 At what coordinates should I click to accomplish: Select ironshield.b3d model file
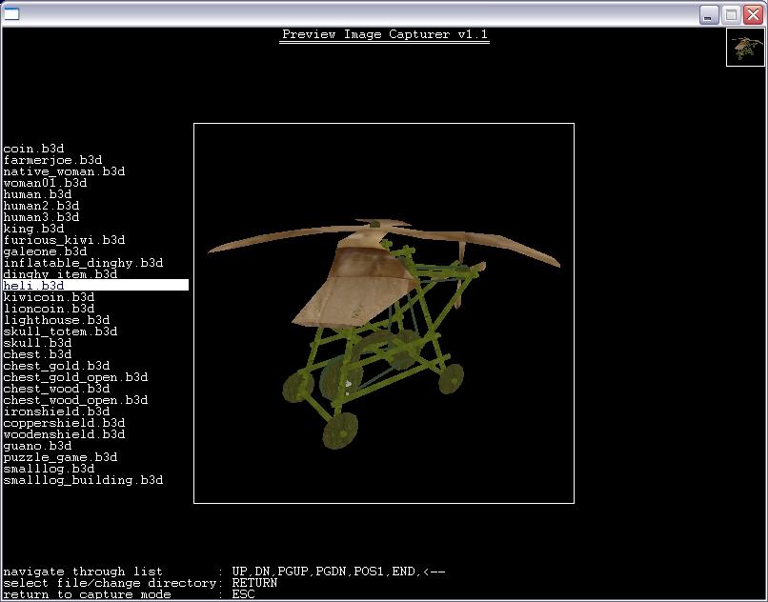point(57,411)
